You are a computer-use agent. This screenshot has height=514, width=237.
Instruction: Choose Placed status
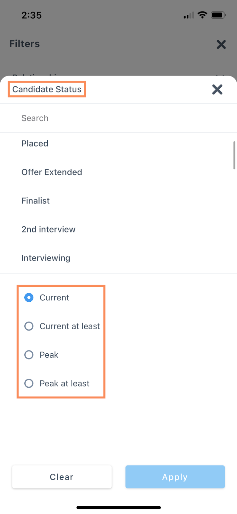coord(35,144)
